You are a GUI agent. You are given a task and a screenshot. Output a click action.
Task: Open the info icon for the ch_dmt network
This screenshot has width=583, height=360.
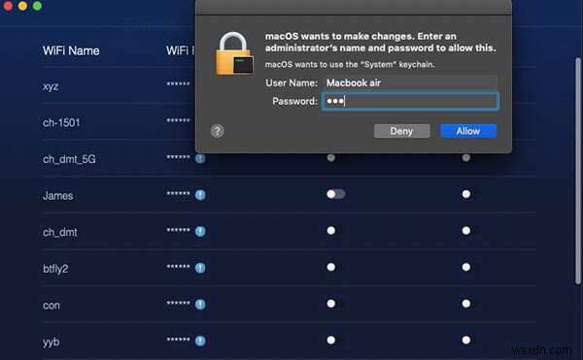(200, 231)
